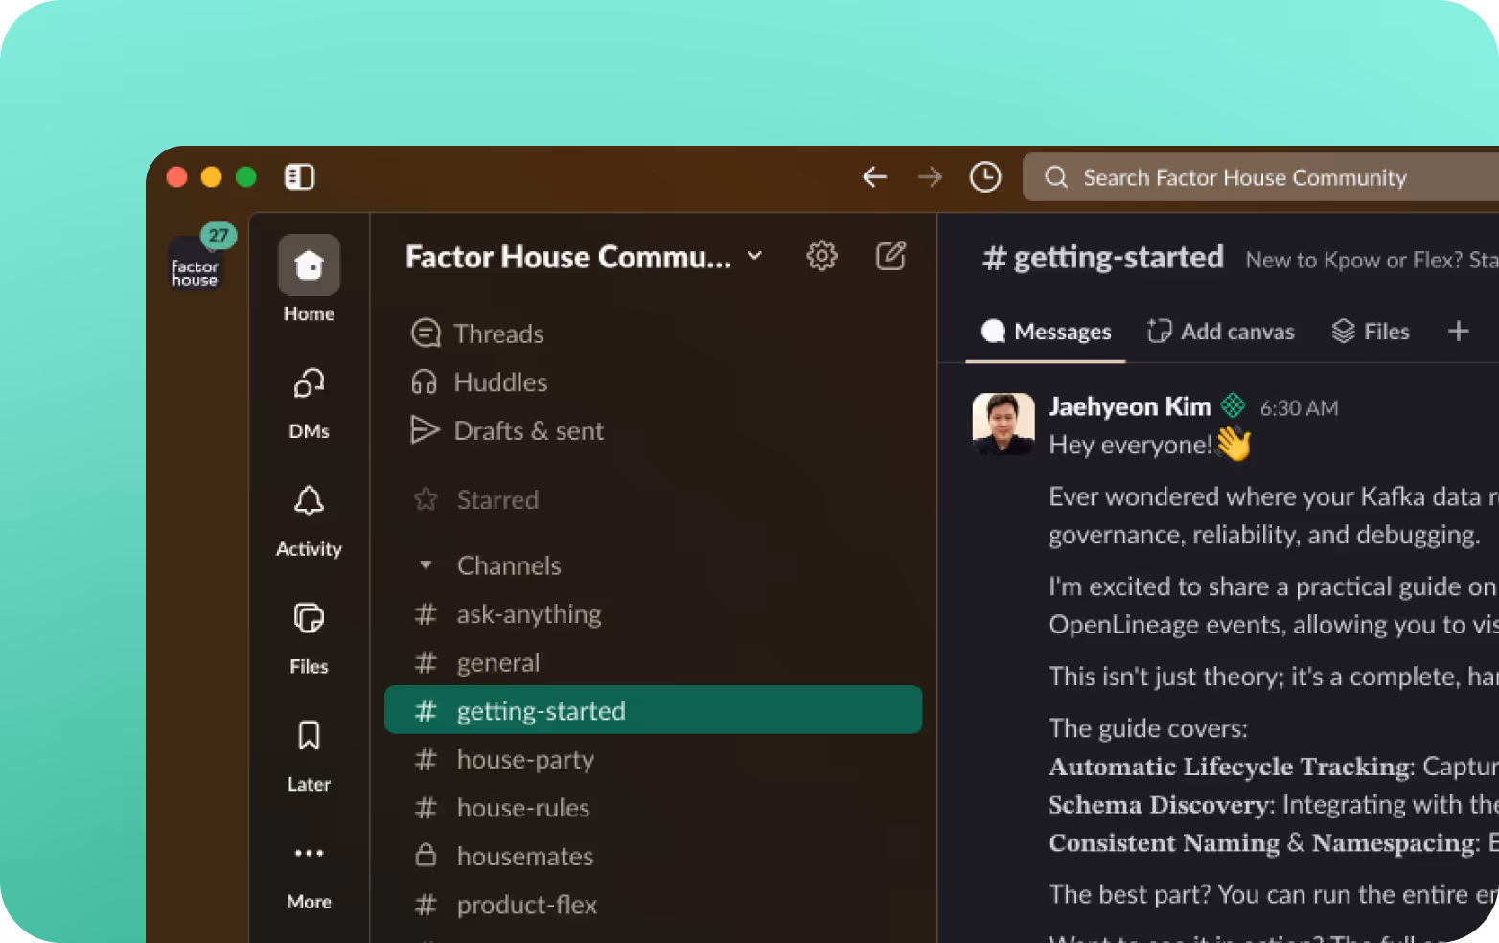Go back with the left arrow
The width and height of the screenshot is (1499, 943).
pos(874,177)
